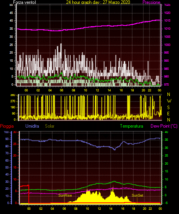Click the '14' hour label under the wind graph
Viewport: 179px width, 214px height.
tap(109, 90)
